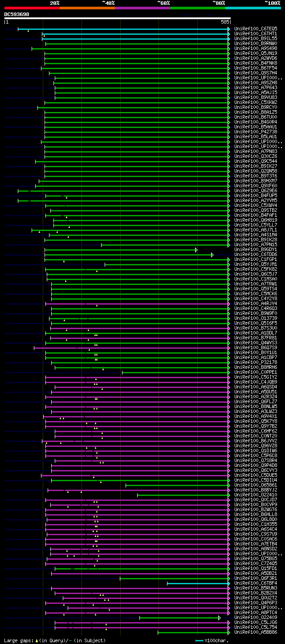Open hit UniRef100_B9RNW0
Image resolution: width=285 pixels, height=644 pixels.
coord(256,43)
